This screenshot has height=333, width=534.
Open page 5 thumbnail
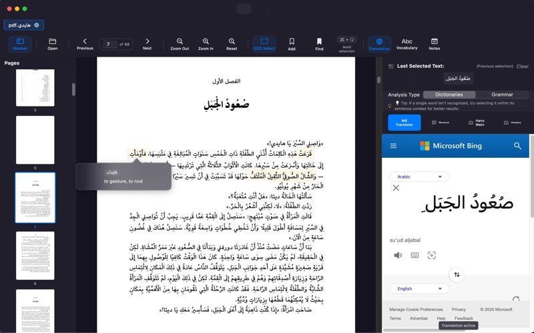tap(35, 88)
